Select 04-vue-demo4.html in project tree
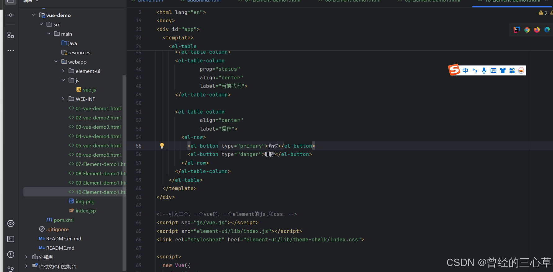 (95, 136)
